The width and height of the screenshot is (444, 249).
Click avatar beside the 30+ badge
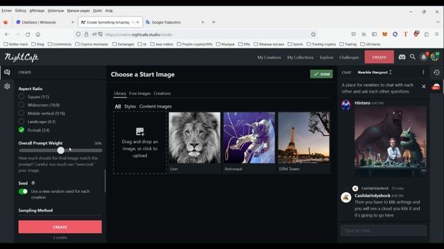(436, 87)
